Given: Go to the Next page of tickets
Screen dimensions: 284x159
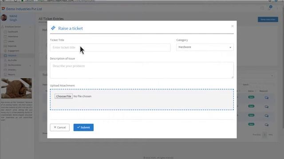Looking at the screenshot, I should tap(270, 135).
